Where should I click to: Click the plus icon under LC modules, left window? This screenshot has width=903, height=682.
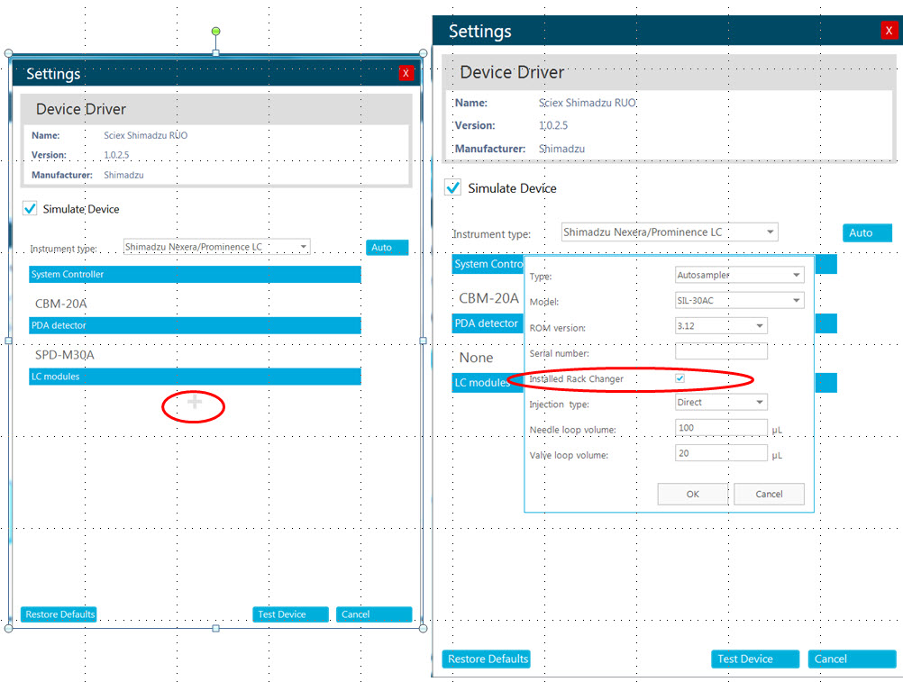pos(195,401)
